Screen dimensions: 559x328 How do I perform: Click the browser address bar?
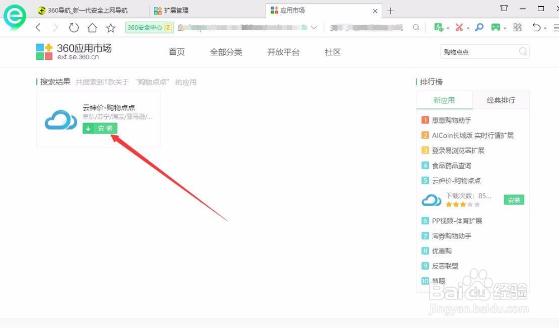pos(241,27)
